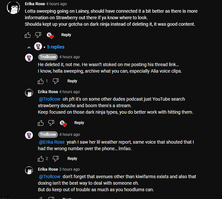
Task: Dislike Trollcow's weather report reply
Action: click(x=56, y=159)
